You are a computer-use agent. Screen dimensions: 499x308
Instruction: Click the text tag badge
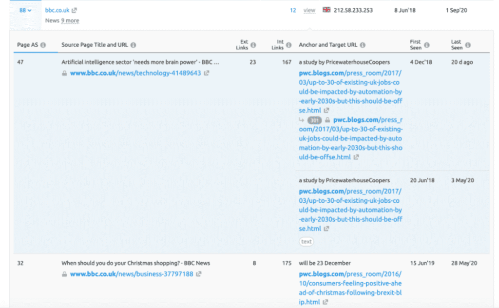point(306,242)
